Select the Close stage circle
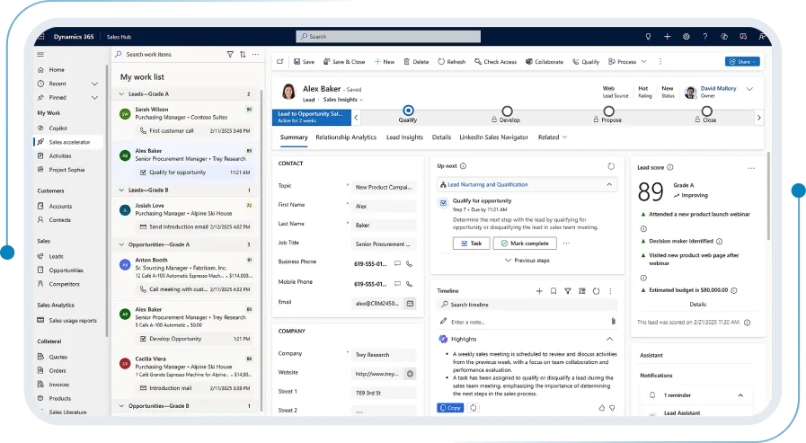 tap(707, 111)
